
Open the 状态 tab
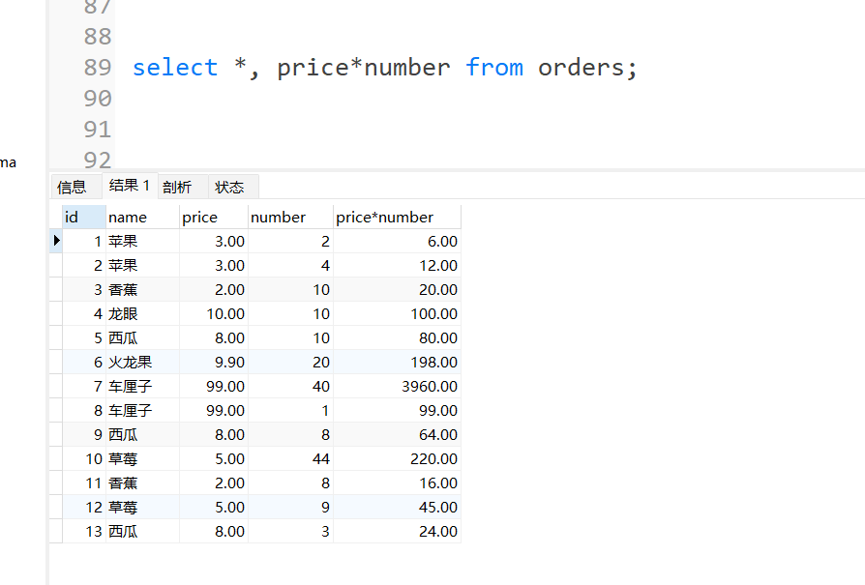click(x=229, y=188)
